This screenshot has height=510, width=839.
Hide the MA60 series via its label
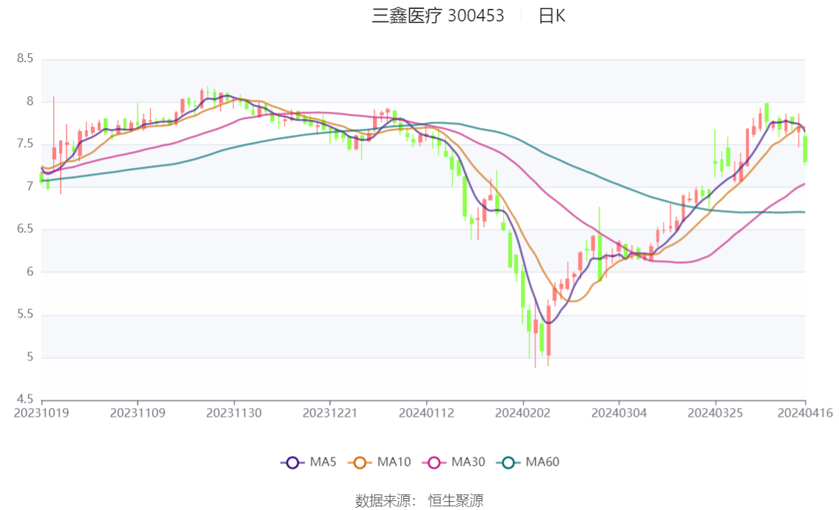[542, 462]
